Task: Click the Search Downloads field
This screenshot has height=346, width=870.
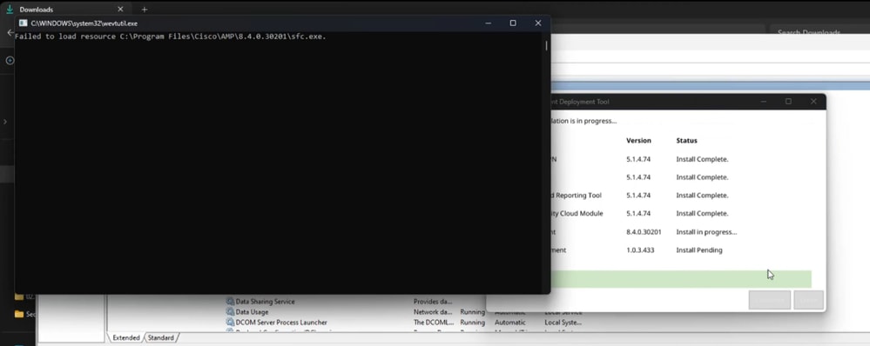Action: click(819, 33)
